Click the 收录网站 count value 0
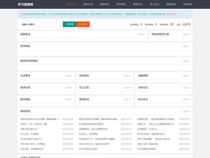The width and height of the screenshot is (210, 158). pyautogui.click(x=141, y=24)
